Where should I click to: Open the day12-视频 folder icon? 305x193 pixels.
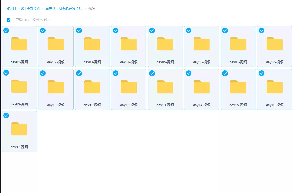(x=129, y=87)
